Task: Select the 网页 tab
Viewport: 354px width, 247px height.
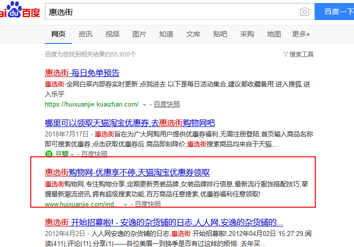Action: tap(58, 34)
